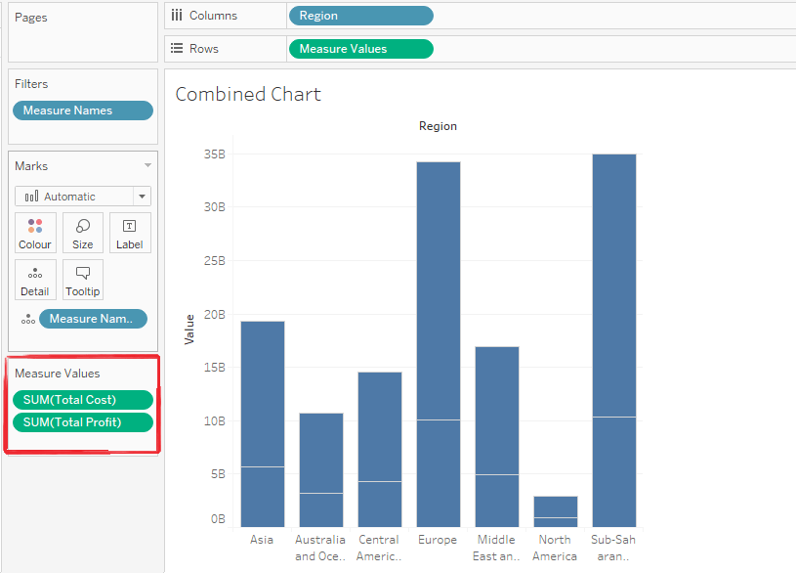Viewport: 796px width, 573px height.
Task: Open the Tooltip marks card
Action: tap(83, 280)
